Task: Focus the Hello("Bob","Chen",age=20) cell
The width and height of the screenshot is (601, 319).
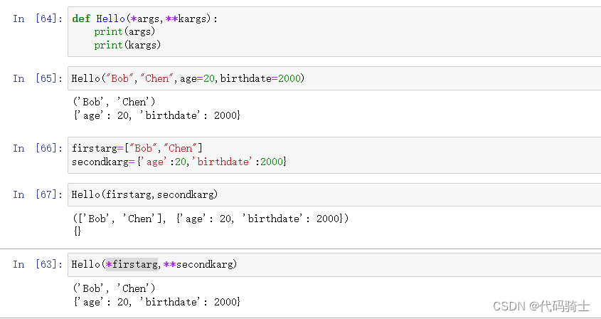Action: [x=334, y=78]
